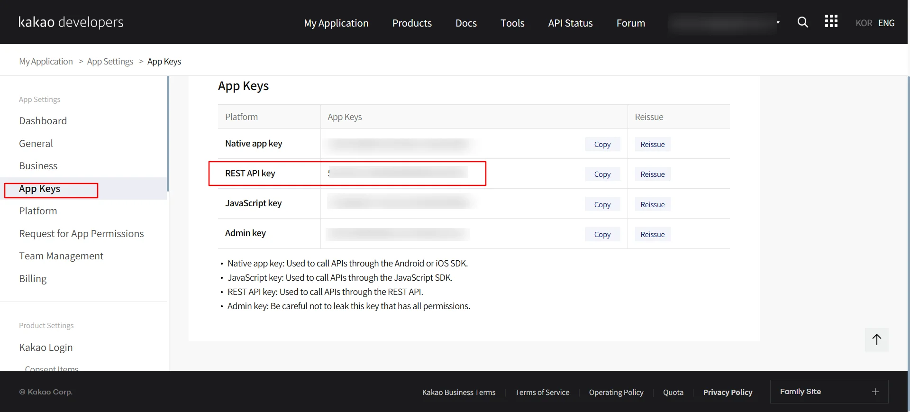Go to App Settings breadcrumb
This screenshot has width=910, height=412.
point(110,62)
